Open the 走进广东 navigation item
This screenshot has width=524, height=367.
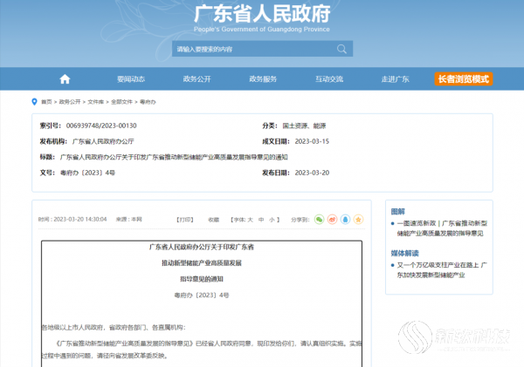(395, 79)
